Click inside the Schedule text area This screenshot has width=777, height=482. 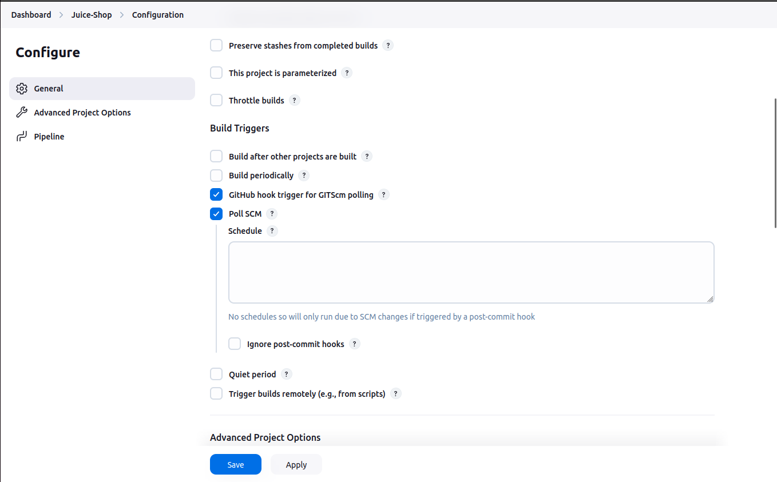coord(471,272)
